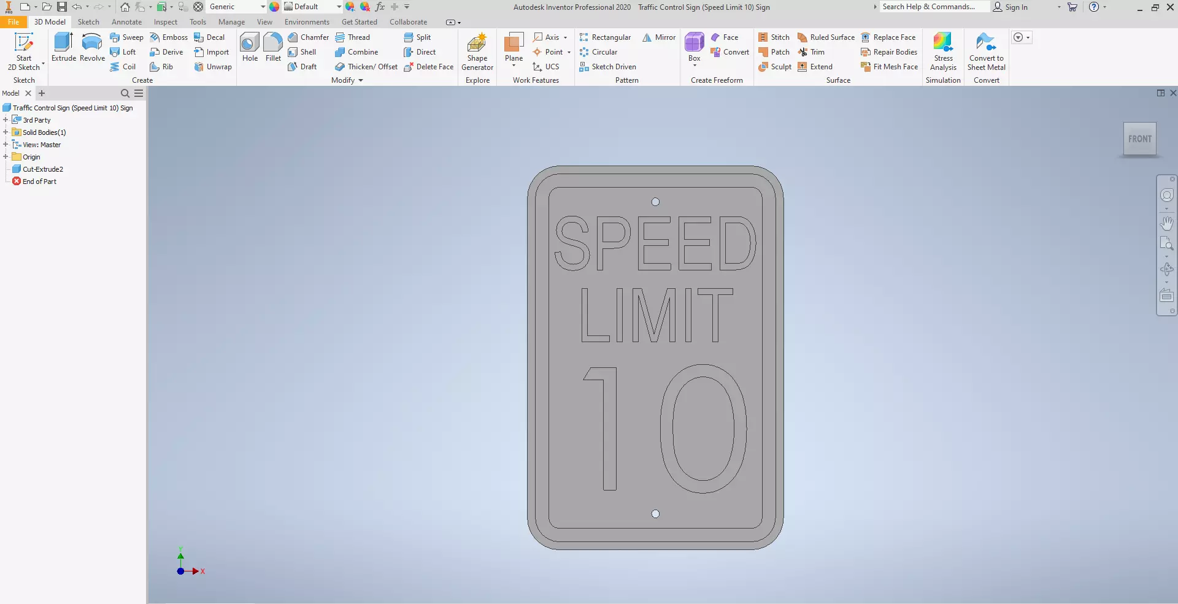Screen dimensions: 1178x604
Task: Expand the Solid Bodies(1) node
Action: [x=6, y=132]
